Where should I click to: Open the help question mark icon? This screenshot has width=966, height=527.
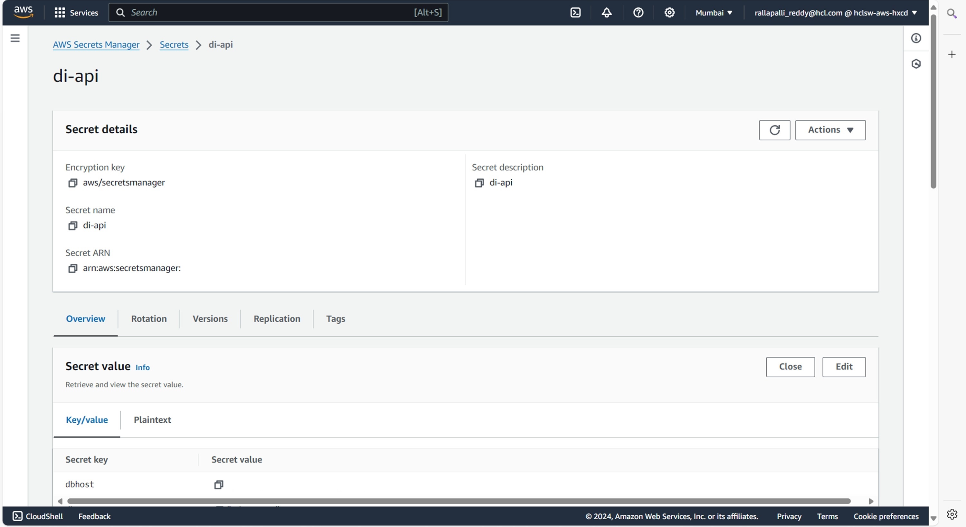tap(638, 13)
